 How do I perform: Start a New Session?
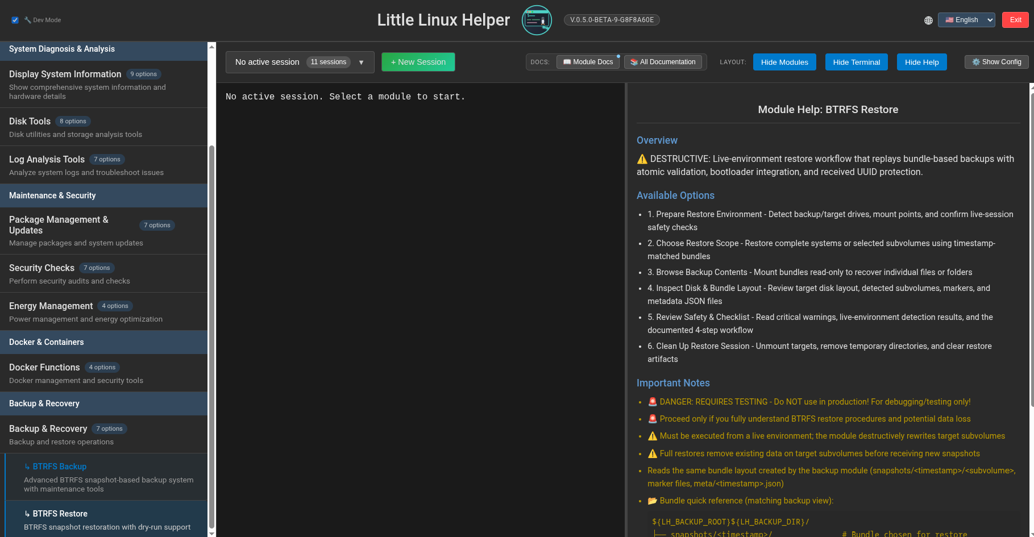pos(418,62)
